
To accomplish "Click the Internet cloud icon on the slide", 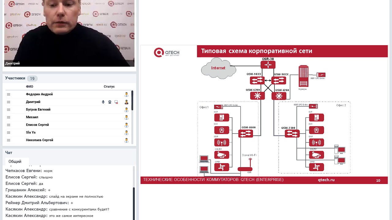I will pos(218,68).
